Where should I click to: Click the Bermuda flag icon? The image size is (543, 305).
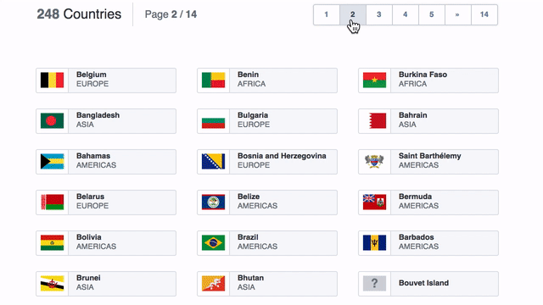point(374,202)
